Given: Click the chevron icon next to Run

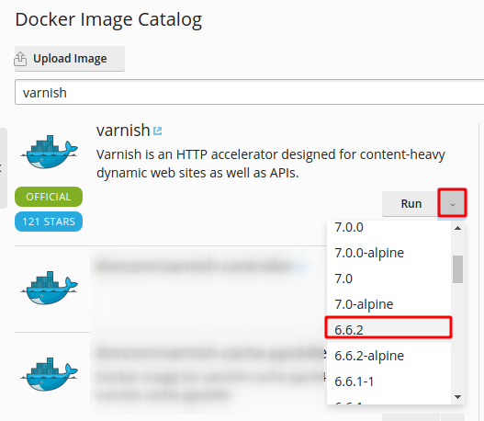Looking at the screenshot, I should (453, 204).
